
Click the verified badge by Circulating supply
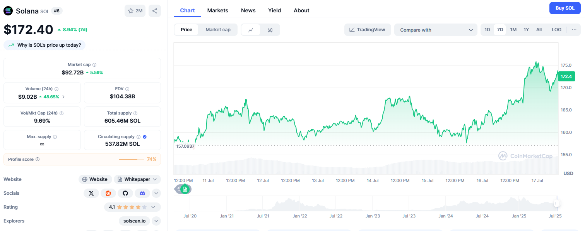tap(145, 137)
